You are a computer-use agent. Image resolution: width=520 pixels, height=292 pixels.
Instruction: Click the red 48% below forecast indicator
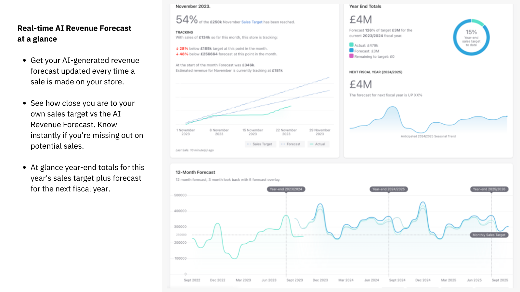pos(182,54)
